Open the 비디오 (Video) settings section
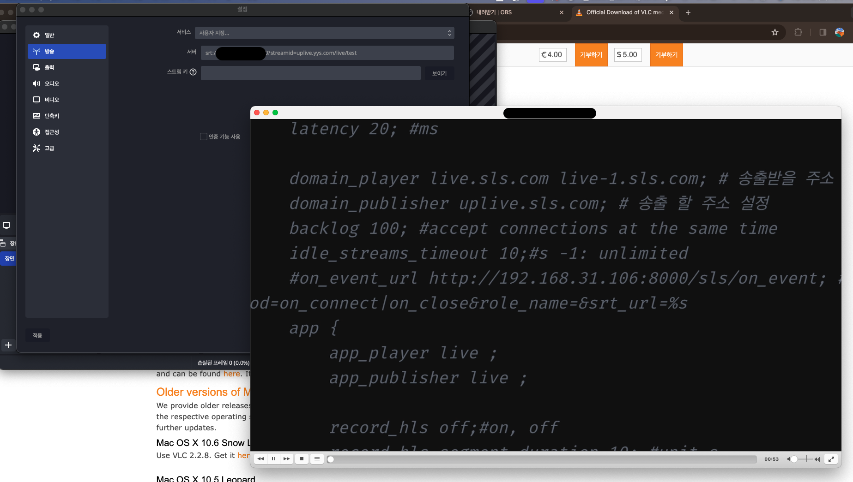This screenshot has width=853, height=482. tap(52, 100)
